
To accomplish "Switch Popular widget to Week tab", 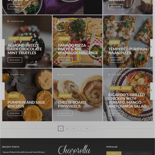I will click(114, 153).
